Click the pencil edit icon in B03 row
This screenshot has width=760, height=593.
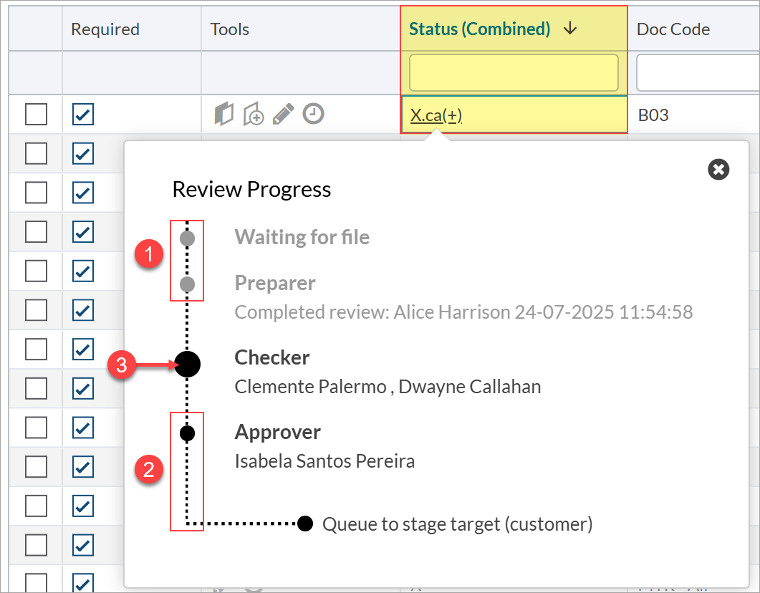[x=283, y=115]
